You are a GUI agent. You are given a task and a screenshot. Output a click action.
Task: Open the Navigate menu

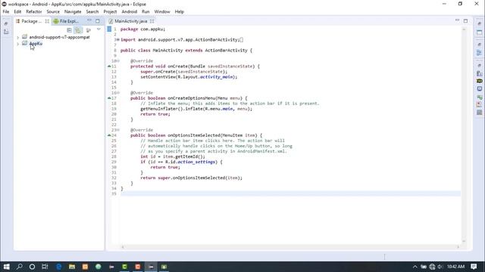pos(73,12)
